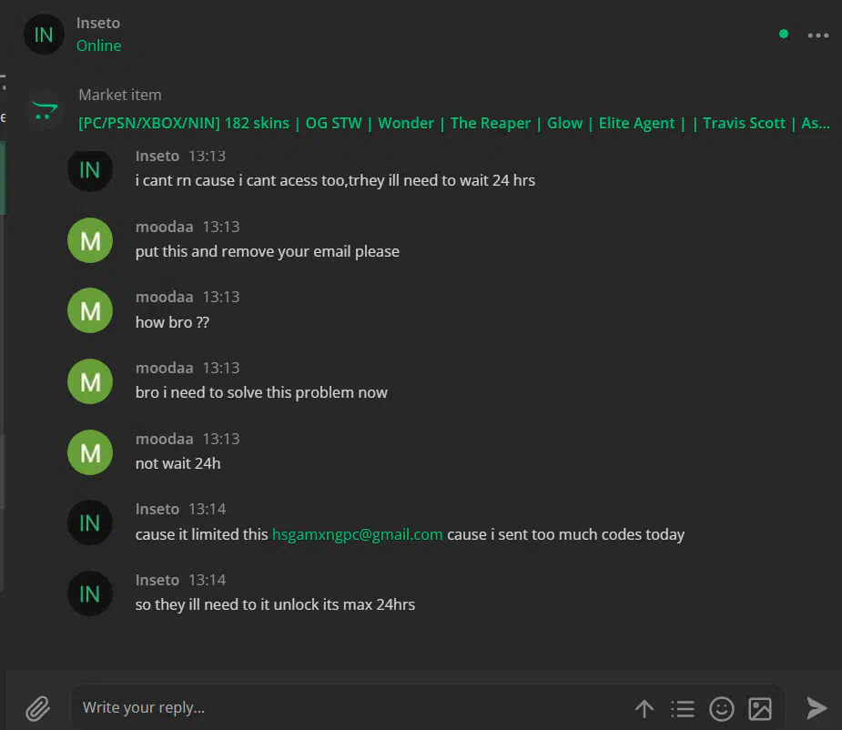This screenshot has width=842, height=730.
Task: Click the up arrow icon in reply box
Action: [644, 708]
